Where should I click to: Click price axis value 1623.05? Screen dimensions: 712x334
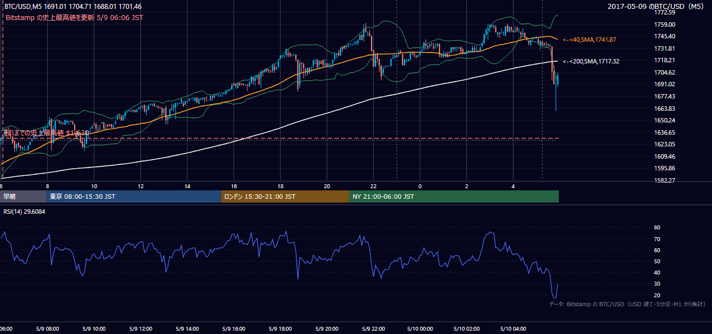(664, 144)
